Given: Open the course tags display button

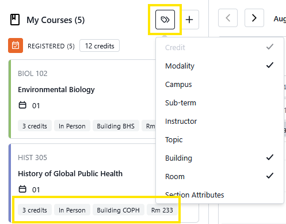Looking at the screenshot, I should [165, 20].
